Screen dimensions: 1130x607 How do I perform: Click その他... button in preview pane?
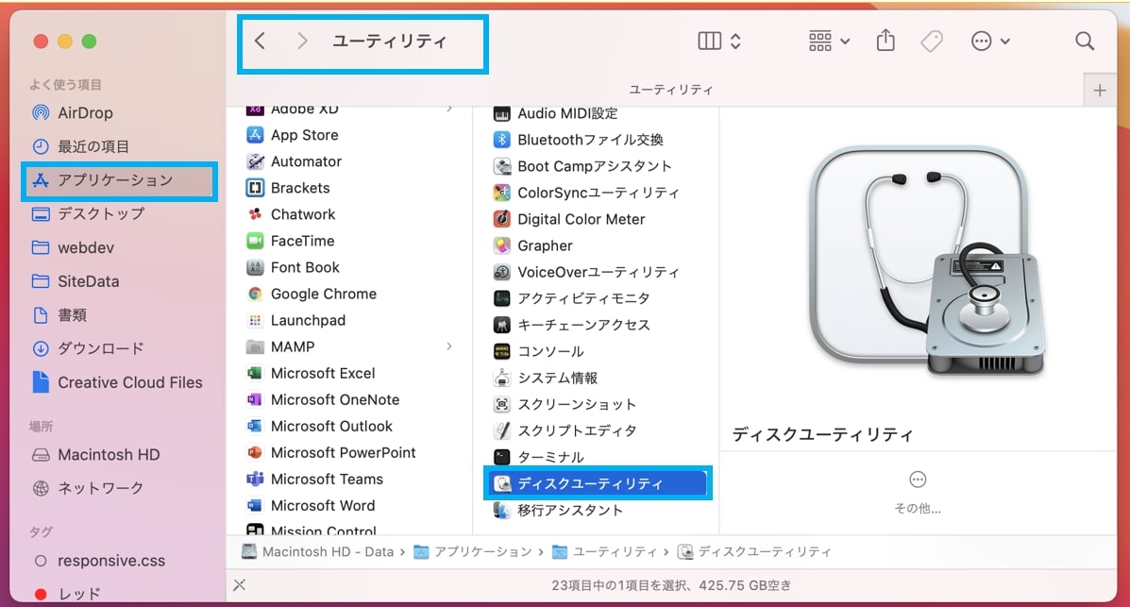918,493
